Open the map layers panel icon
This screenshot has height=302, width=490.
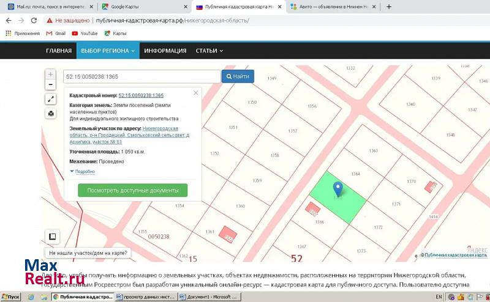(53, 237)
